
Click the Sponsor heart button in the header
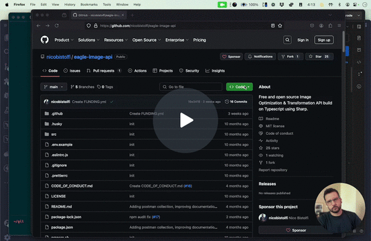[x=231, y=56]
